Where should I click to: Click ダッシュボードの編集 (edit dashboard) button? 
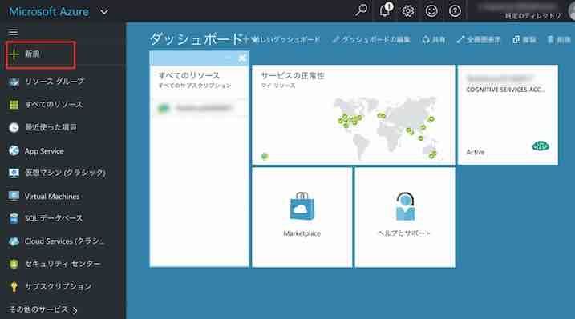point(371,39)
